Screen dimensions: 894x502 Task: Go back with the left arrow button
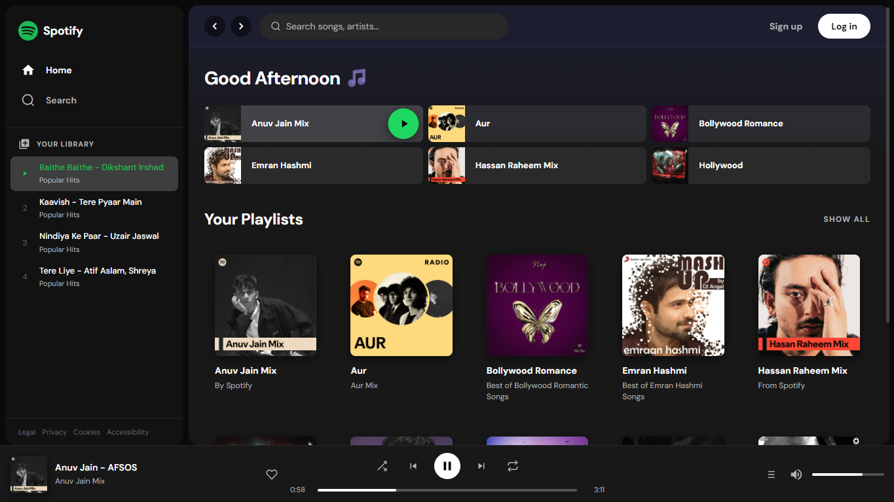click(x=215, y=26)
